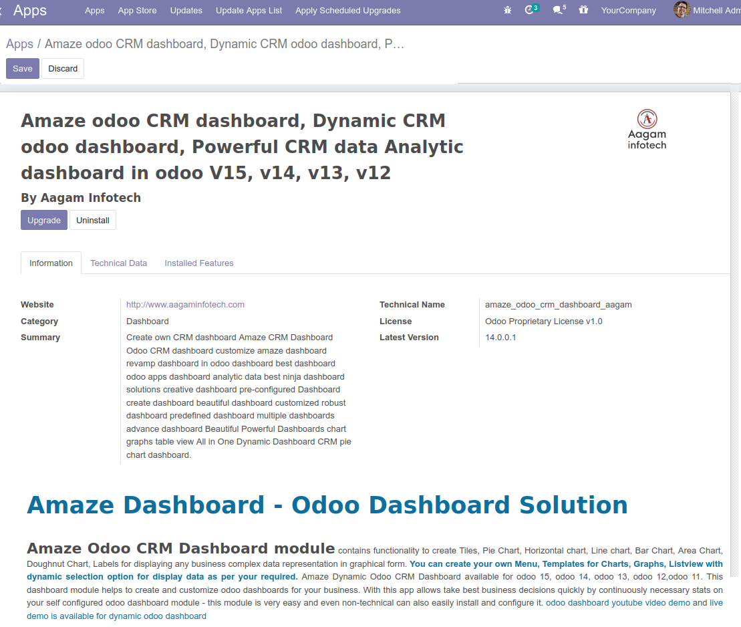Uninstall the CRM dashboard module

pyautogui.click(x=93, y=221)
